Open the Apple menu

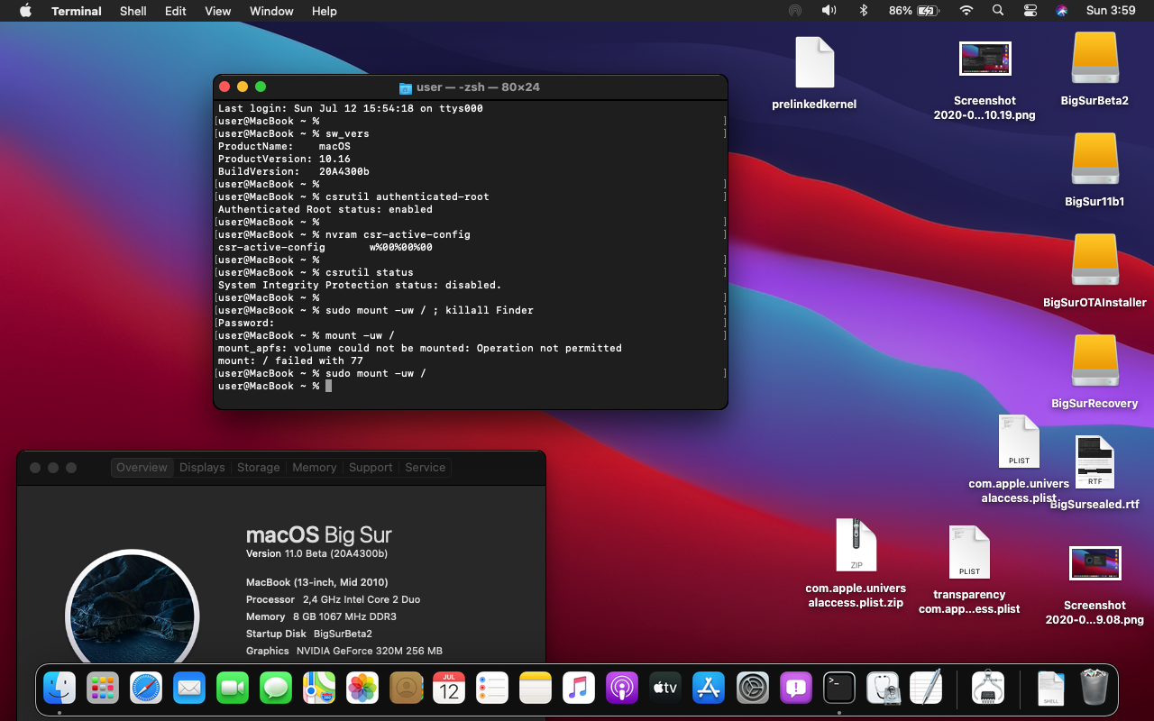pyautogui.click(x=25, y=11)
